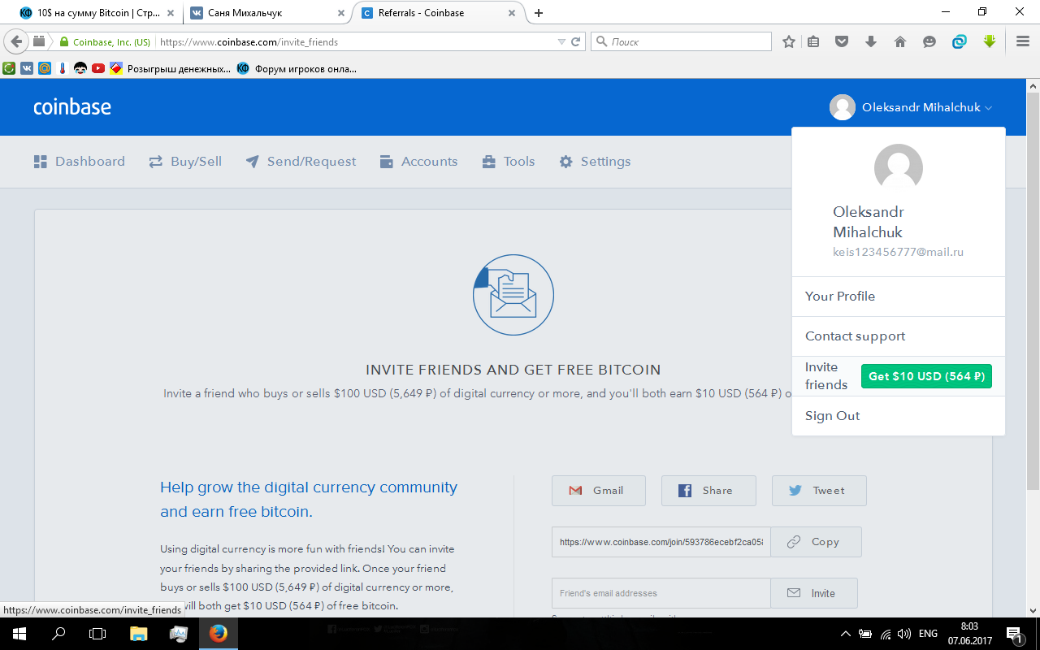The height and width of the screenshot is (650, 1040).
Task: Open the 'Розыгрыш денежных...' bookmark
Action: pyautogui.click(x=171, y=68)
